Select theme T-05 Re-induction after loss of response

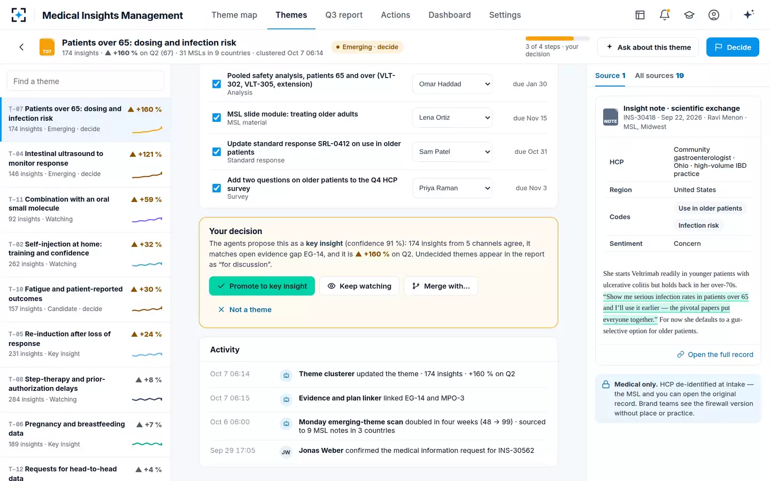coord(86,344)
